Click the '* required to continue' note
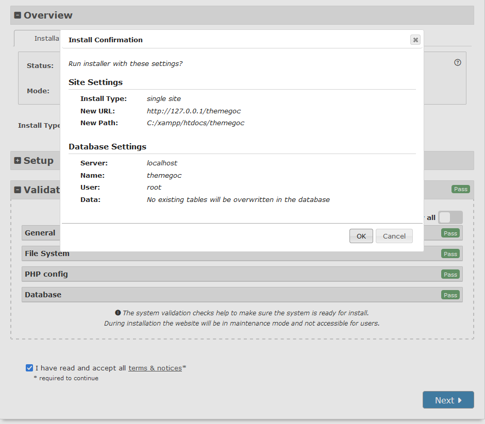The image size is (485, 424). pos(66,378)
